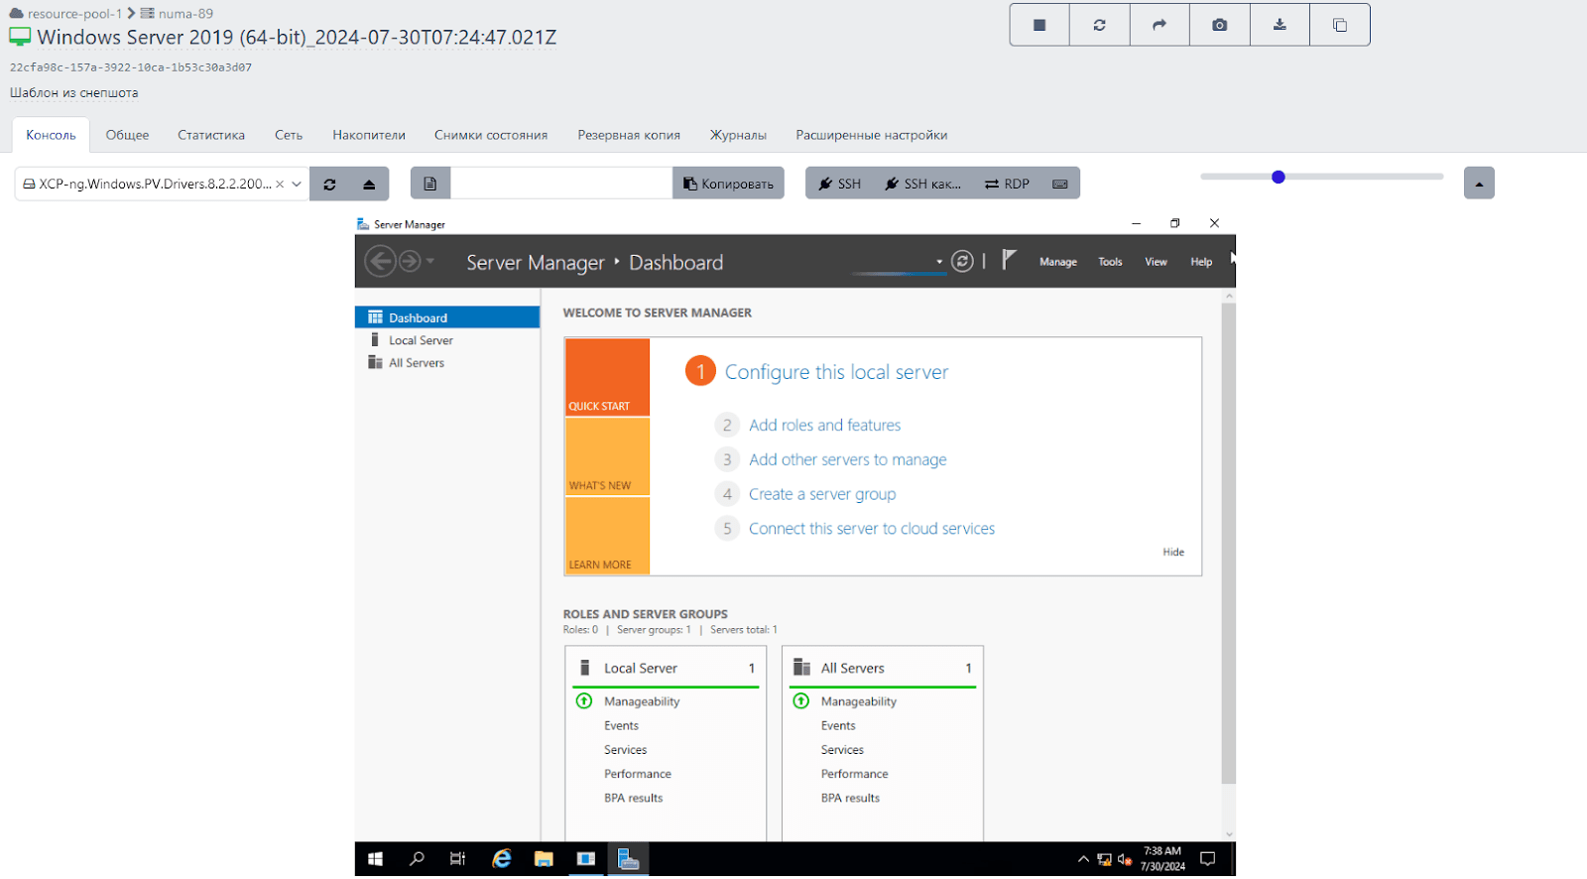Open the XCP-ng ISO selection dropdown
This screenshot has width=1587, height=879.
click(x=296, y=185)
